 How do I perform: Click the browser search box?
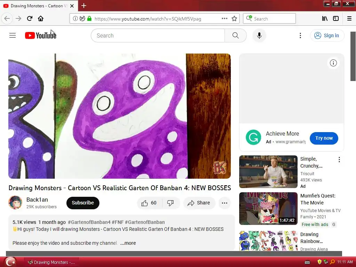[x=269, y=19]
